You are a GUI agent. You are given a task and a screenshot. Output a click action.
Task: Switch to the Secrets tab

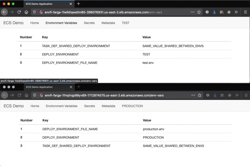point(89,23)
